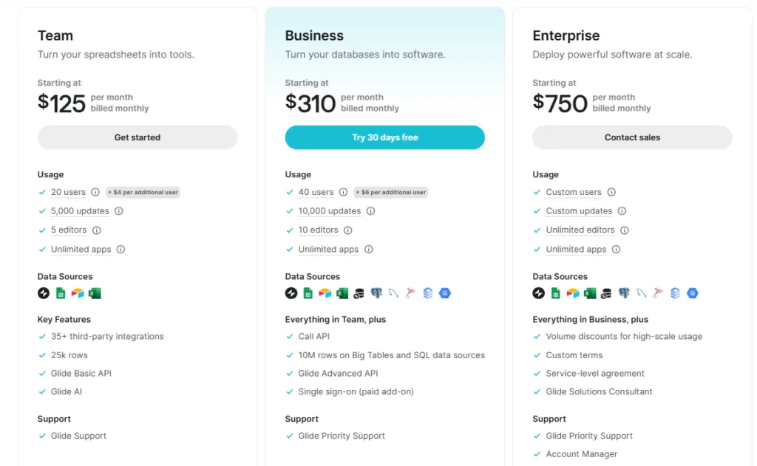Click PostgreSQL elephant icon in Business plan
Viewport: 757px width, 466px height.
376,293
